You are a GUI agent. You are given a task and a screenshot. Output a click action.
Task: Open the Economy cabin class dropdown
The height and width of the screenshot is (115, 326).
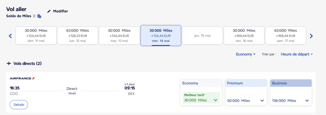point(245,54)
